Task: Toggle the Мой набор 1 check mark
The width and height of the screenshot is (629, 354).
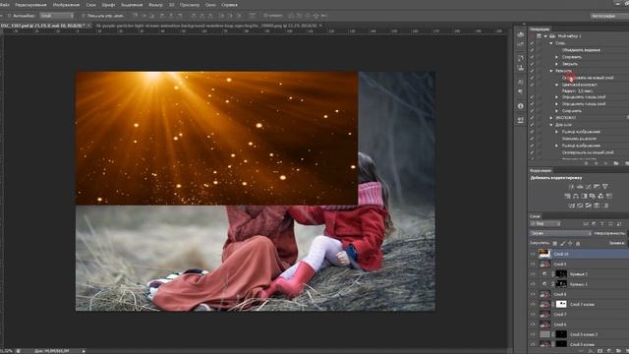Action: tap(532, 36)
